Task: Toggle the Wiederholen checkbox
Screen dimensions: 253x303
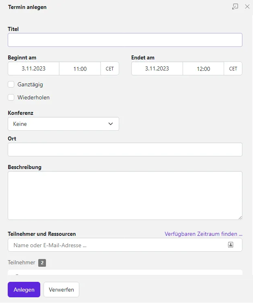Action: [x=11, y=98]
